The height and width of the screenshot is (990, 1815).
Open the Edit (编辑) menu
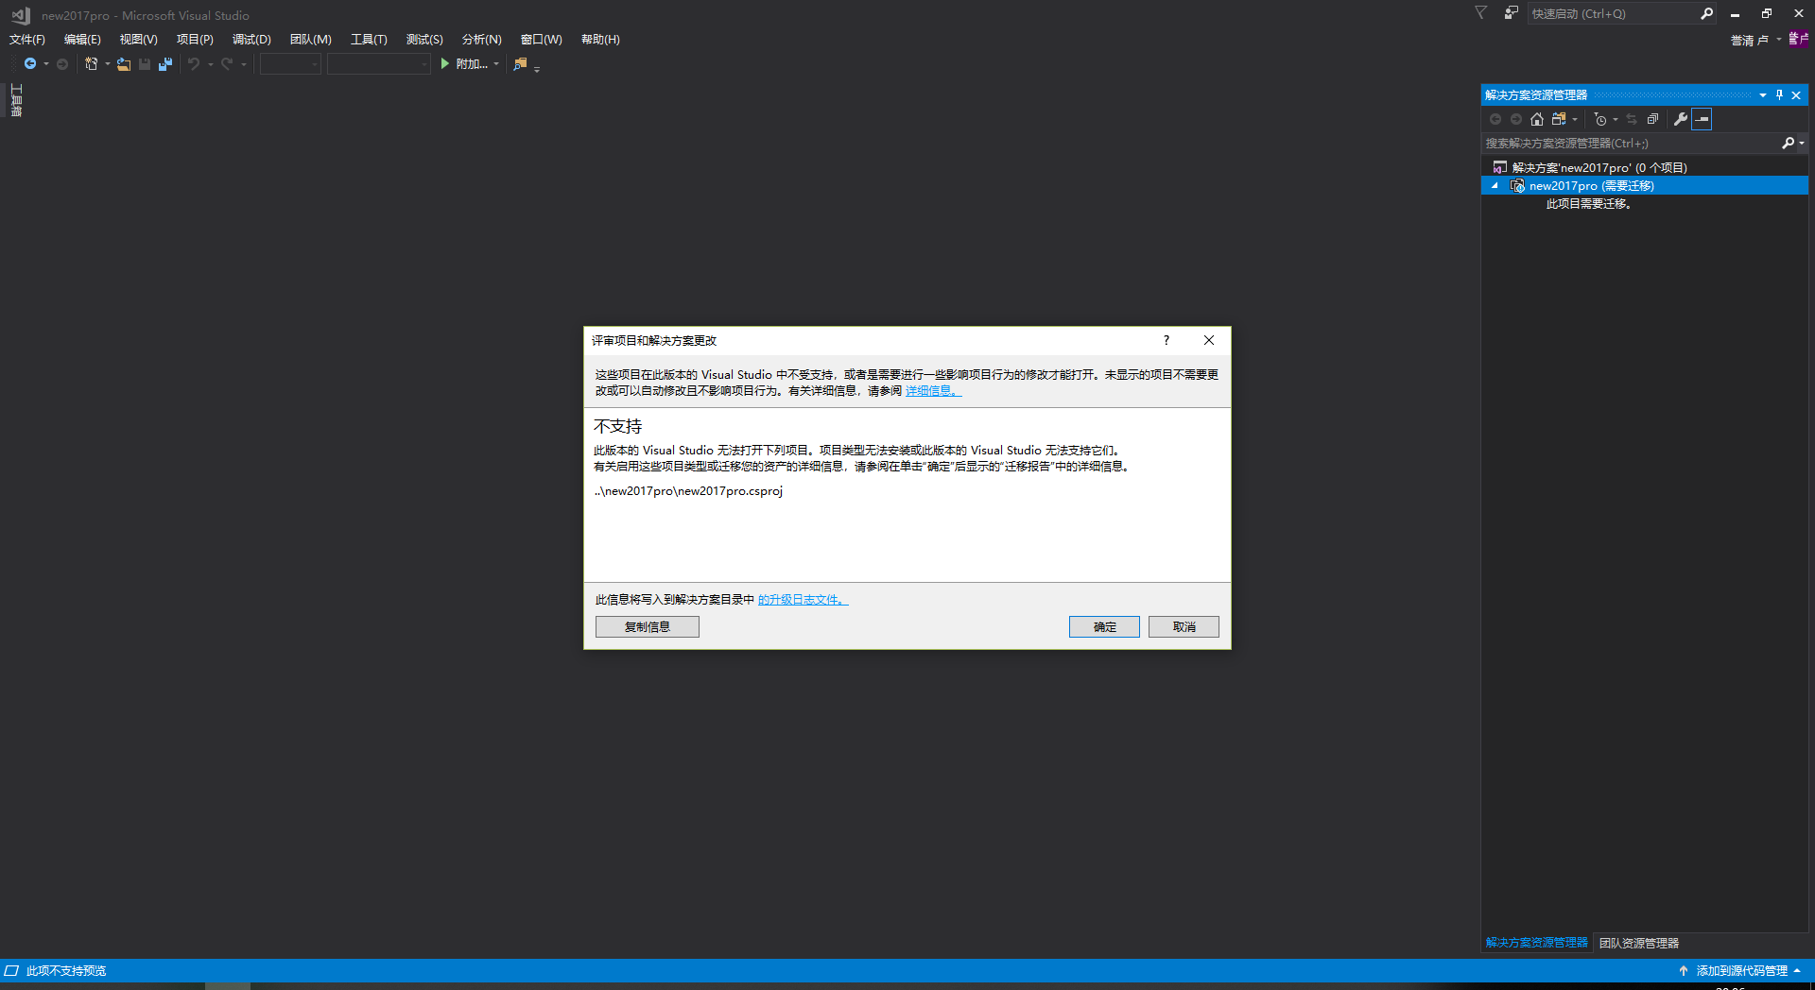pyautogui.click(x=82, y=40)
